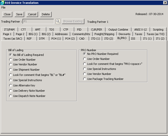
Task: Select Use Order Number for Bill of Lading
Action: [11, 60]
